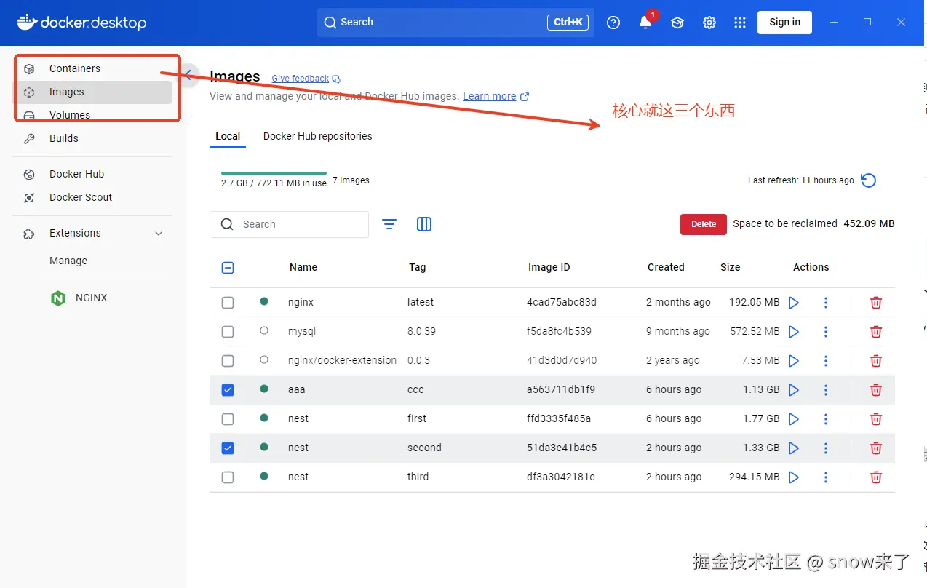Open the apps grid icon in header
The image size is (927, 588).
pos(740,23)
